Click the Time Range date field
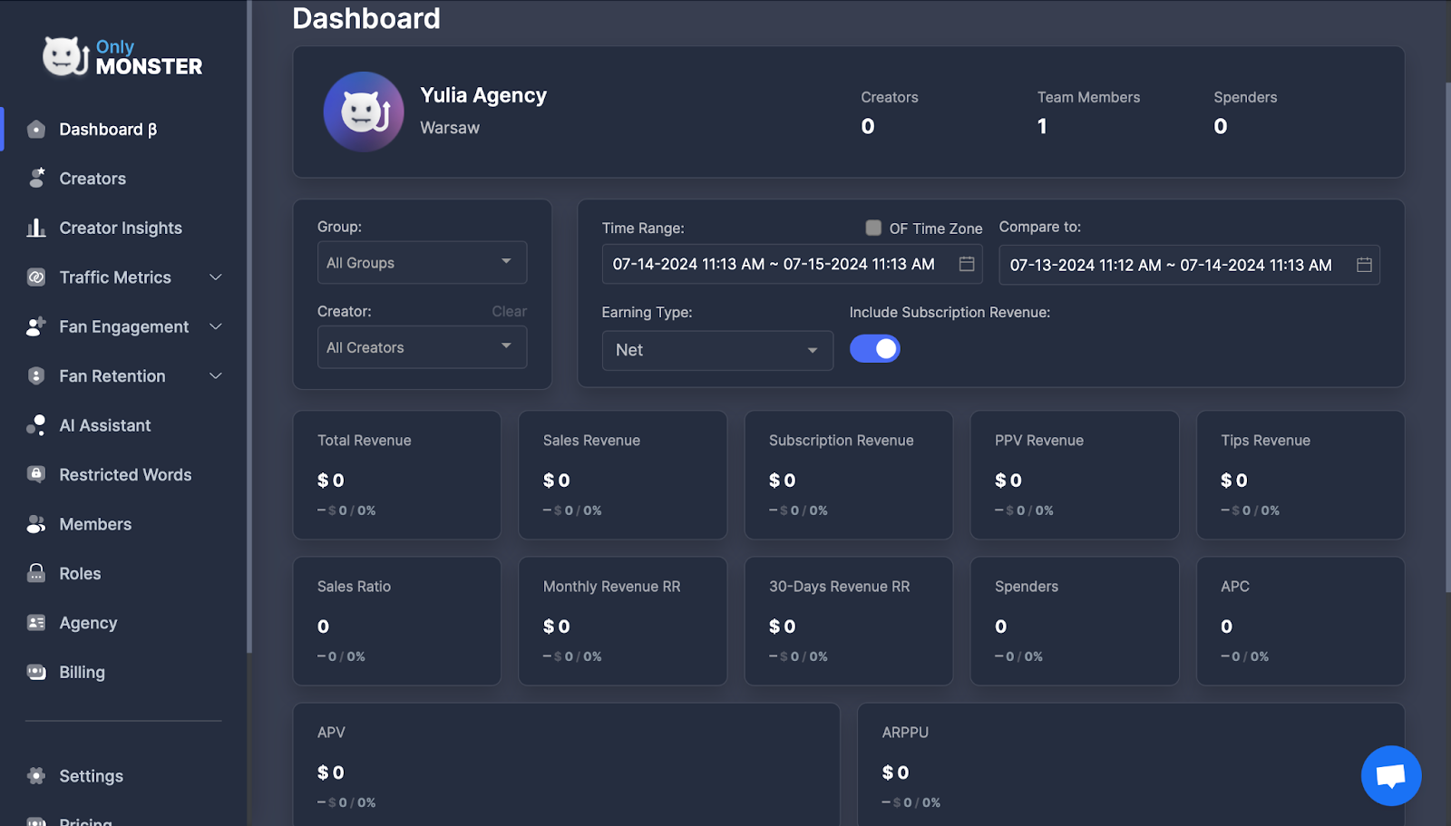 [792, 264]
